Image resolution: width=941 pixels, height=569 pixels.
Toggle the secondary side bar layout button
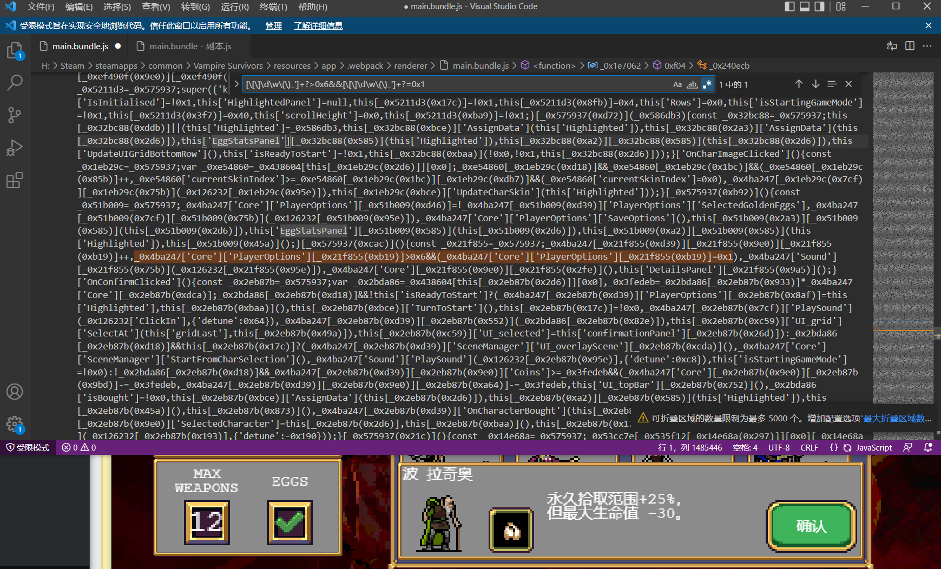[820, 6]
